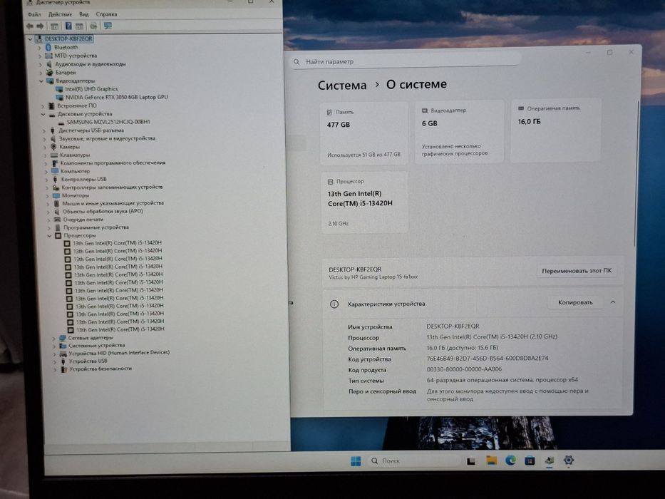Open the Windows Start button on taskbar
The width and height of the screenshot is (665, 499).
tap(356, 461)
